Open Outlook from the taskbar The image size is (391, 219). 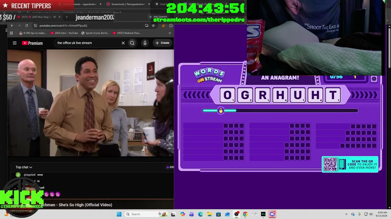(x=227, y=214)
